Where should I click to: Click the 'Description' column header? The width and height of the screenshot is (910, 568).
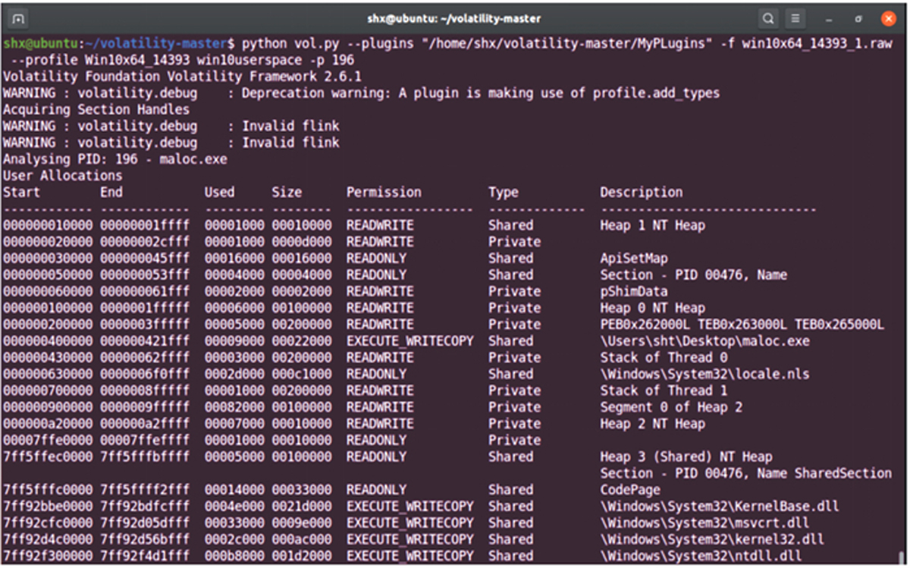pyautogui.click(x=642, y=193)
